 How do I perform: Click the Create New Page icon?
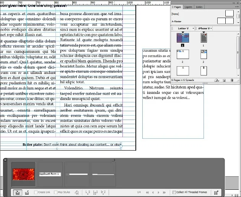click(224, 80)
